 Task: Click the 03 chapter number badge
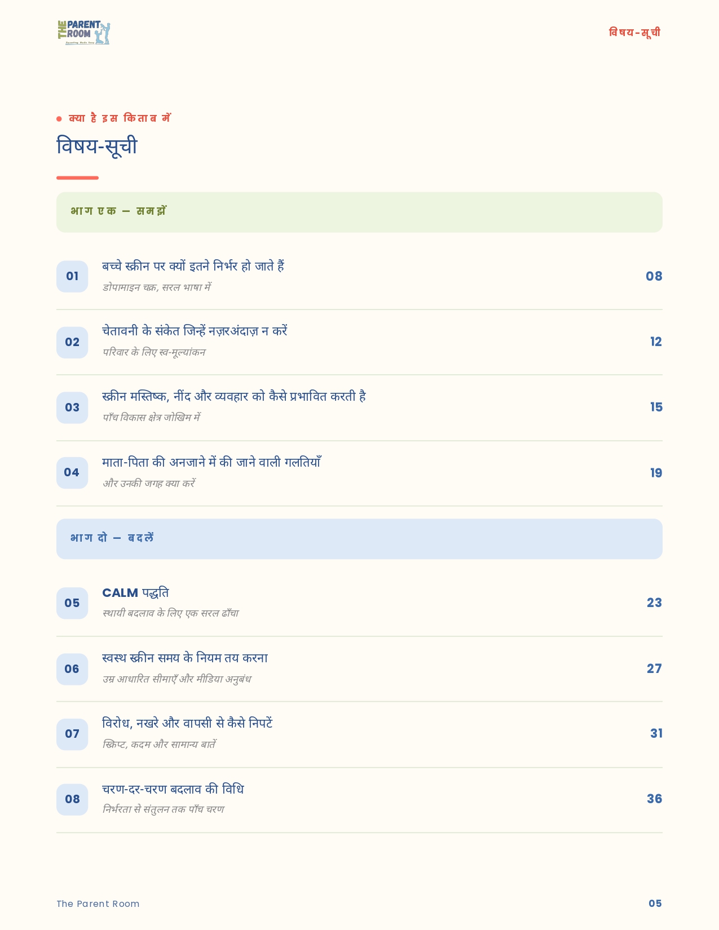click(72, 408)
